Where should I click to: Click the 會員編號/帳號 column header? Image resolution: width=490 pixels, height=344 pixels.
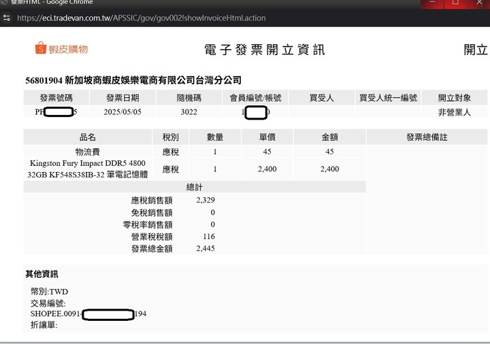[255, 98]
